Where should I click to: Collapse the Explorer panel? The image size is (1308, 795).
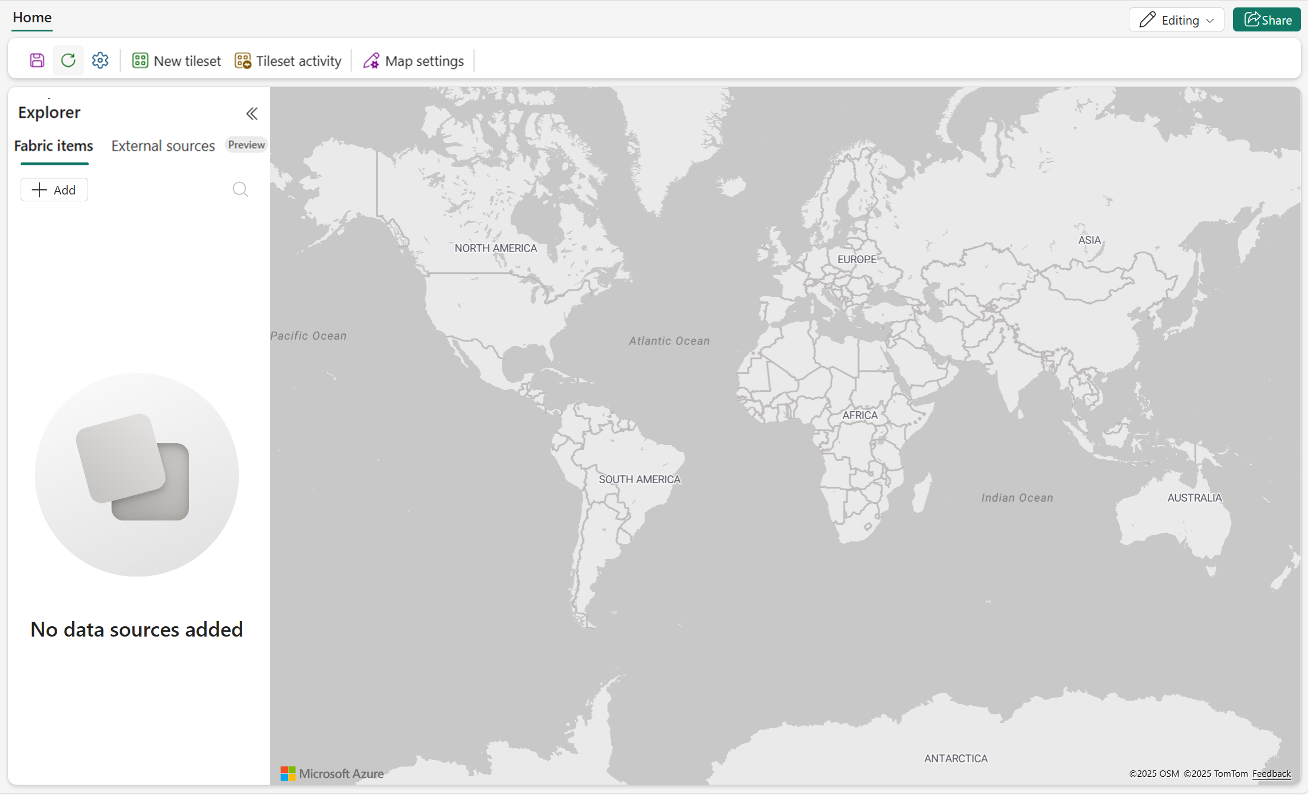(251, 113)
